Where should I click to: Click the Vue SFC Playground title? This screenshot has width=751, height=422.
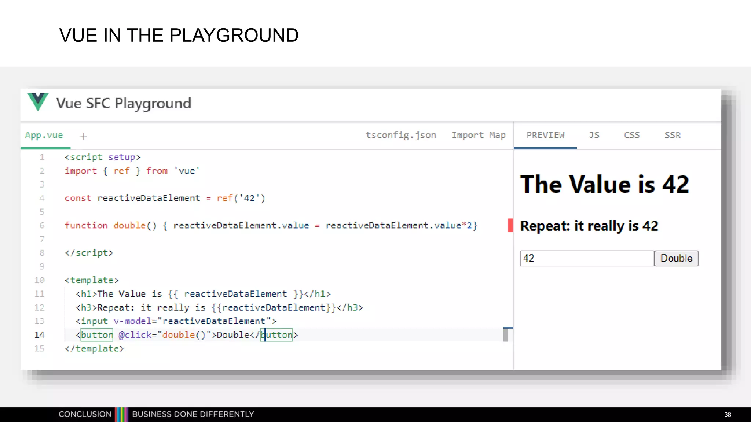(x=124, y=103)
